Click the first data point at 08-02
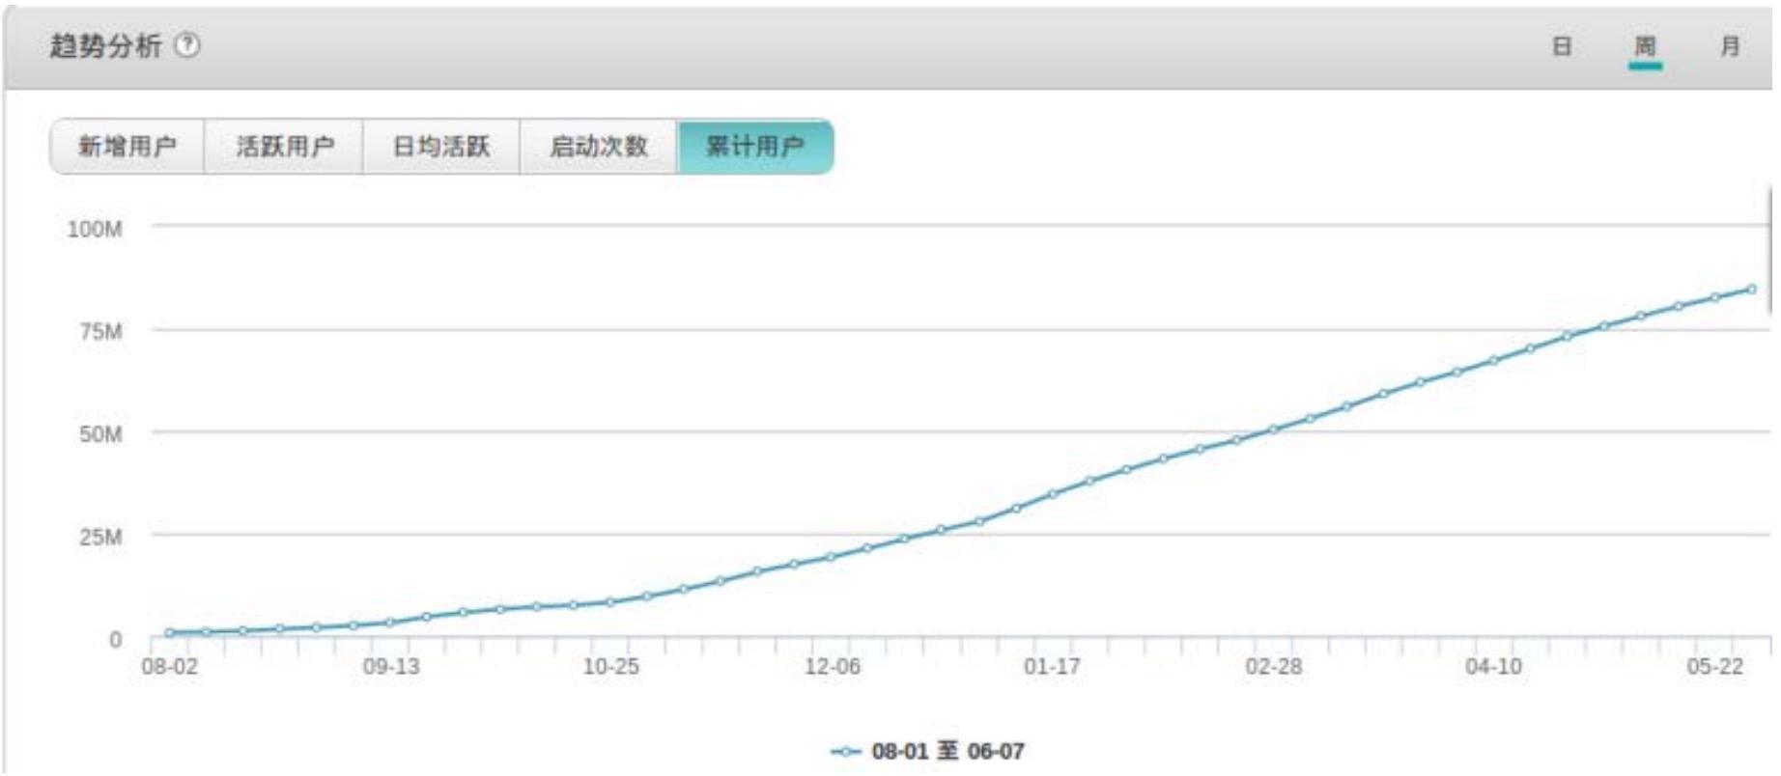The height and width of the screenshot is (776, 1781). pyautogui.click(x=169, y=633)
